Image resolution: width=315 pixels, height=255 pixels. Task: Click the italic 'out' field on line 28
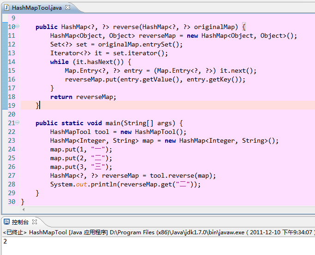81,185
